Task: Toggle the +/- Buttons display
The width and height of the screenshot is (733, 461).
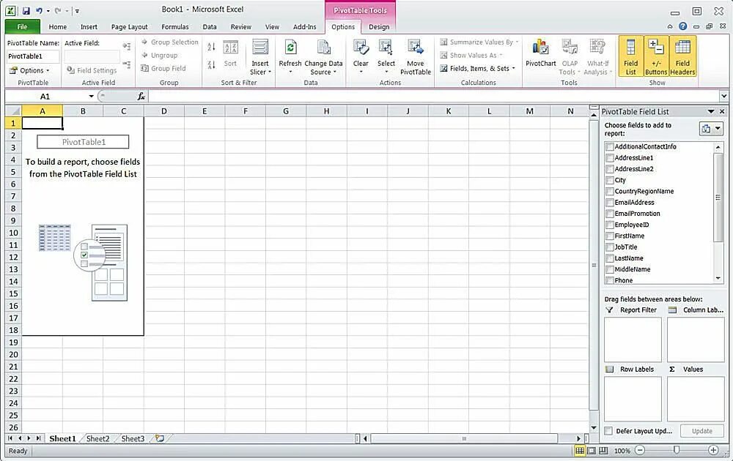Action: click(656, 57)
